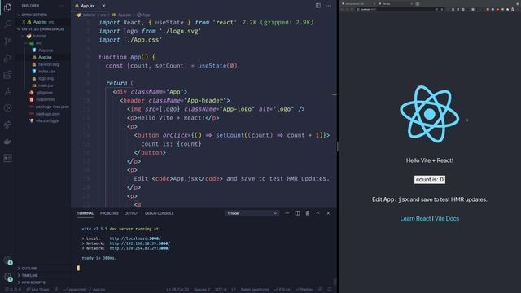Open the Source Control view
The height and width of the screenshot is (293, 521).
7,41
